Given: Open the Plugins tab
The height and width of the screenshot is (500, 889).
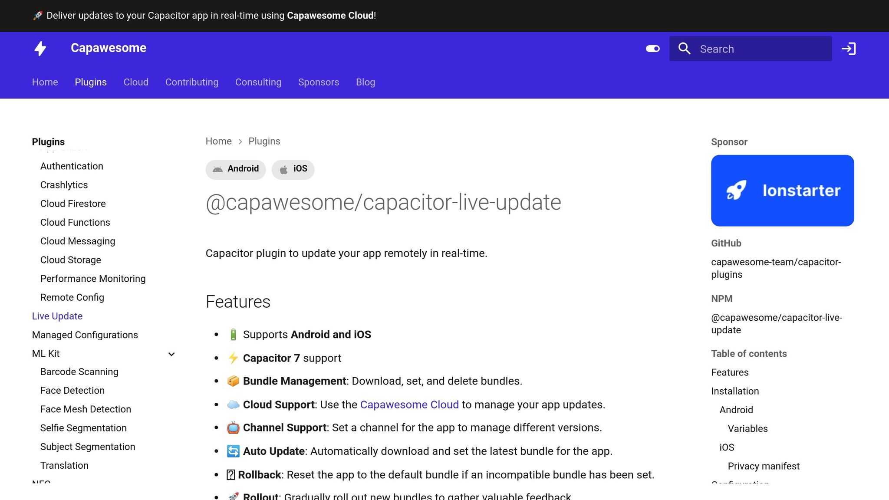Looking at the screenshot, I should pyautogui.click(x=91, y=82).
